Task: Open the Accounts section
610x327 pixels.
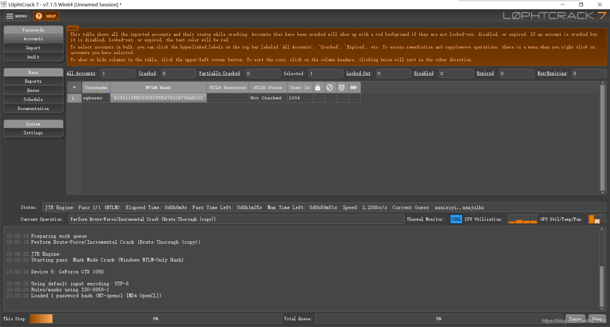Action: (x=33, y=39)
